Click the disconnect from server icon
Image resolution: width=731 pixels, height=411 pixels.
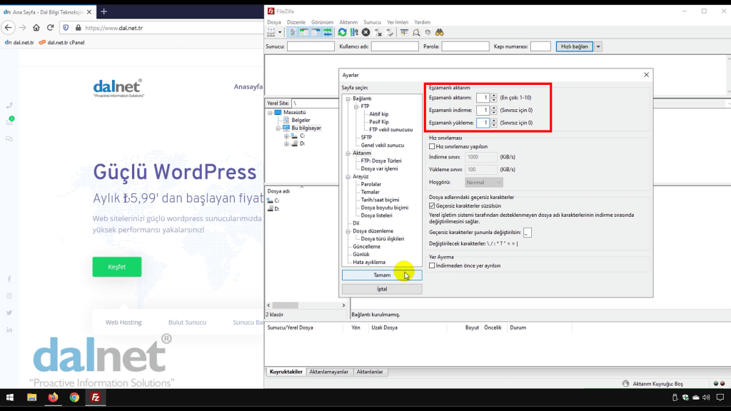point(378,33)
